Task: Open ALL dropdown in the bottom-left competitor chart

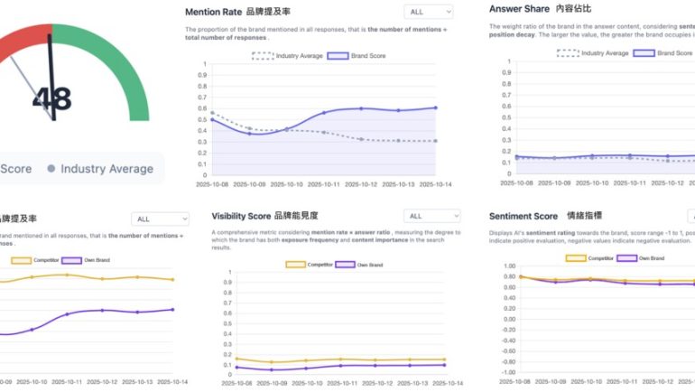Action: [160, 219]
